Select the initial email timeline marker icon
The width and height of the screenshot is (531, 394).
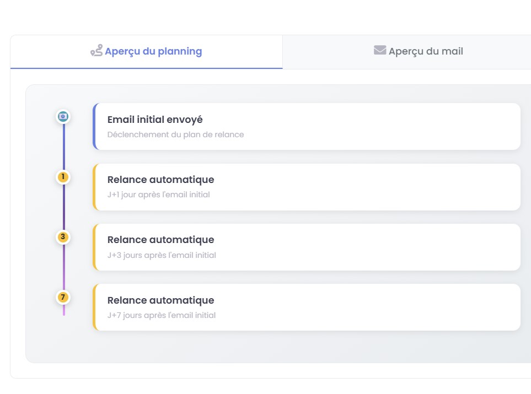tap(63, 116)
